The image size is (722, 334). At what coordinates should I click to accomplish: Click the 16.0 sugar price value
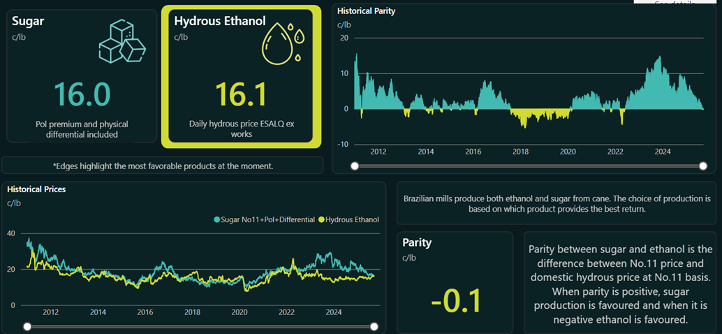82,94
